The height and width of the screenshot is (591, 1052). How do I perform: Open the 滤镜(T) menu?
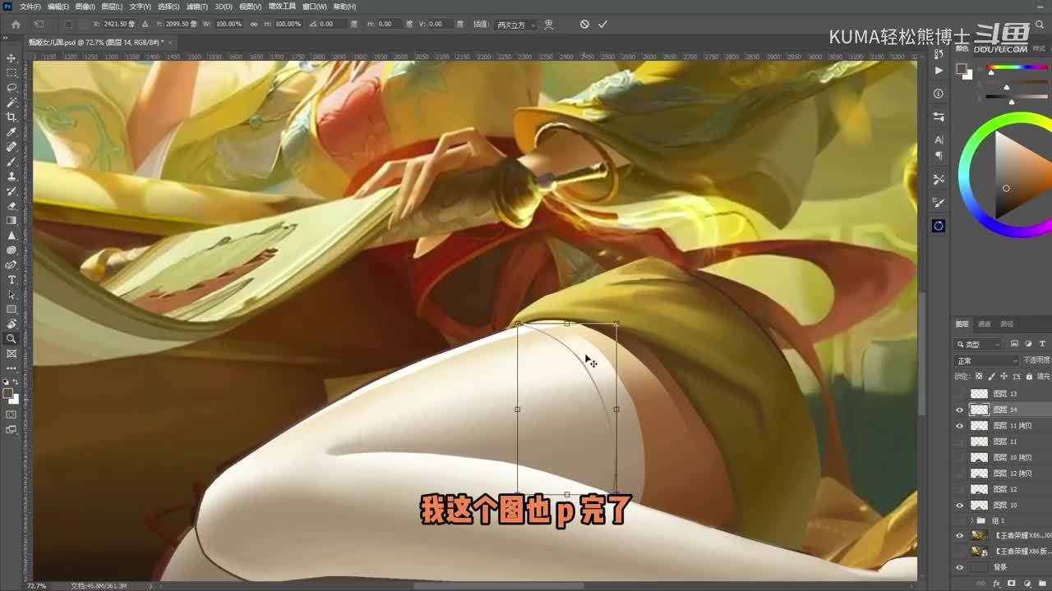pos(196,7)
